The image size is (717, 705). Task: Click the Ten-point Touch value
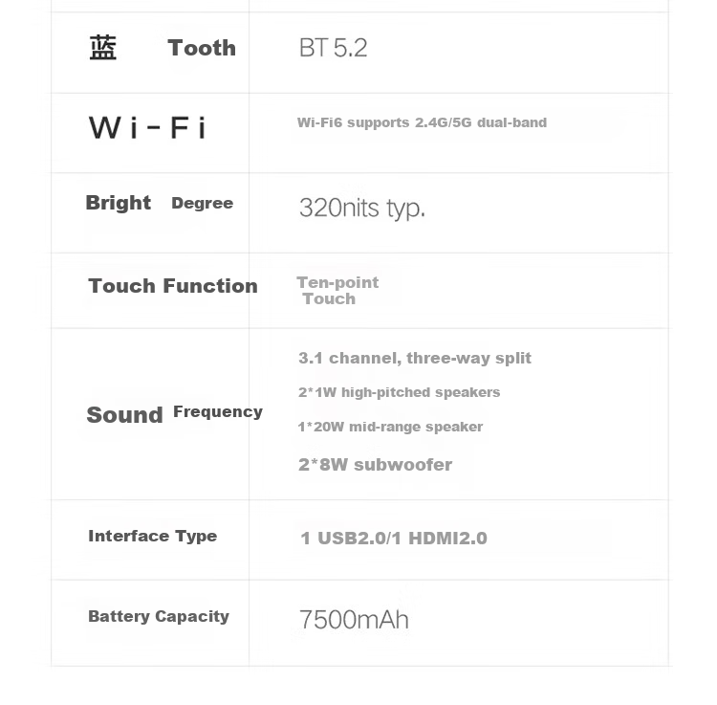click(337, 290)
